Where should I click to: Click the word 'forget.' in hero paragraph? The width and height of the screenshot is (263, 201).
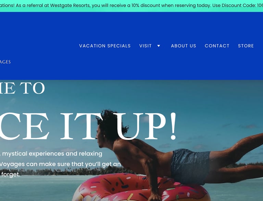point(11,174)
